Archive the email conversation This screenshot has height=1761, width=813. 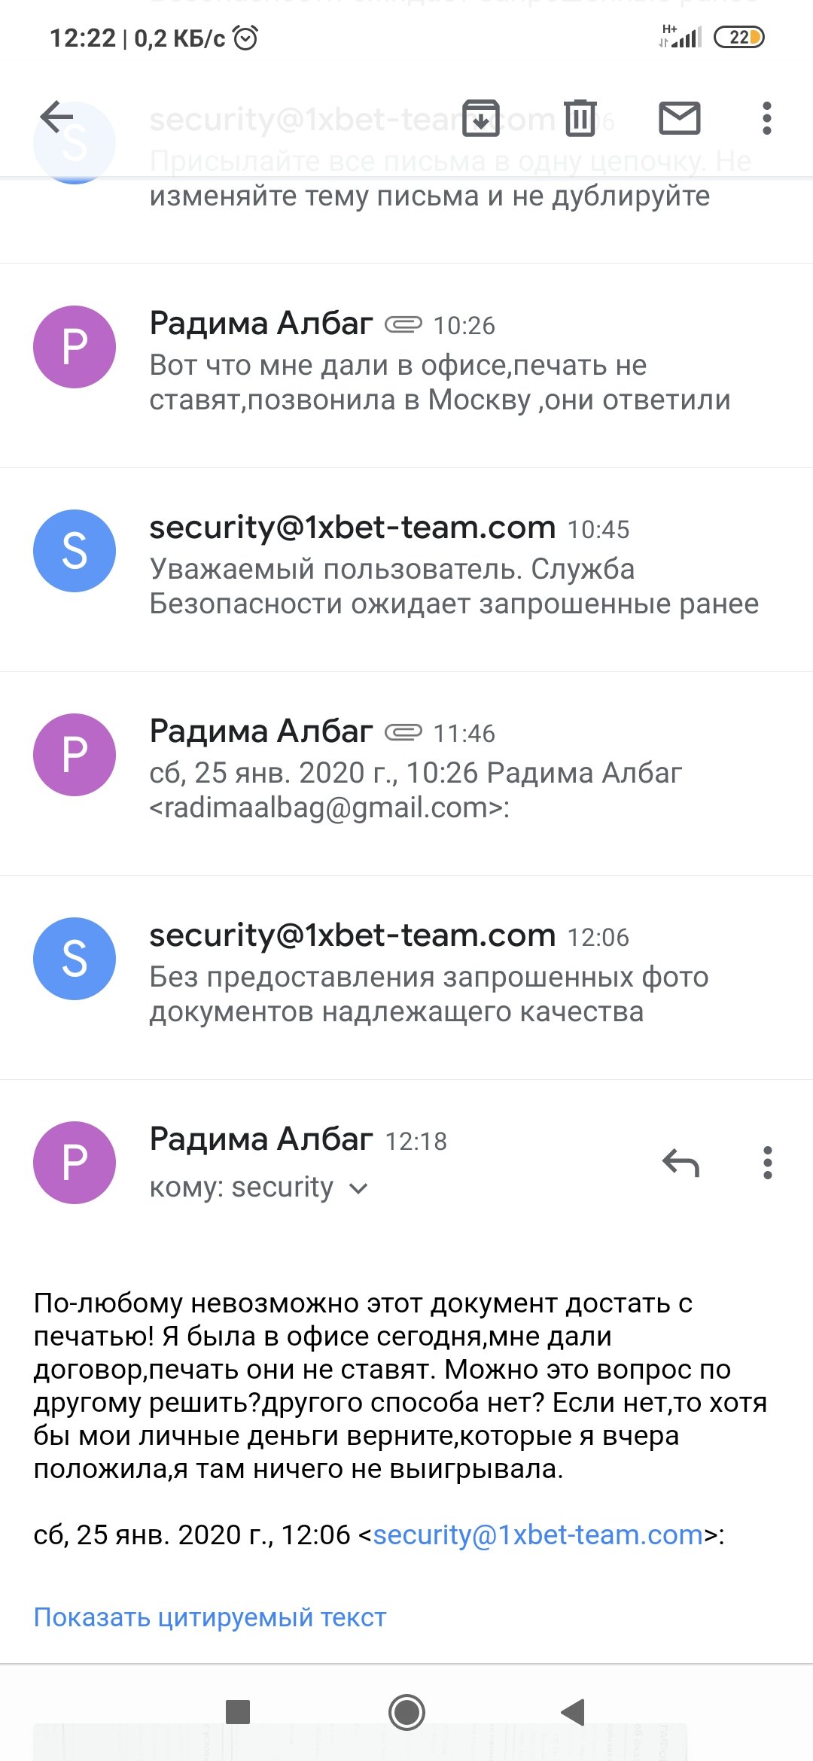click(480, 118)
